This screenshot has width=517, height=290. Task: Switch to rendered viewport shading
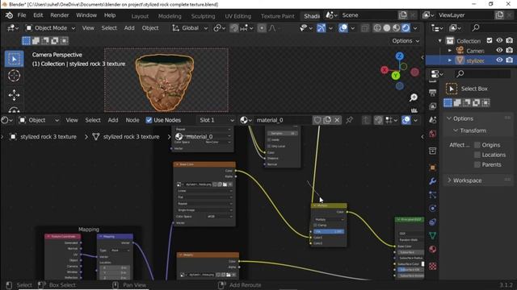point(406,28)
